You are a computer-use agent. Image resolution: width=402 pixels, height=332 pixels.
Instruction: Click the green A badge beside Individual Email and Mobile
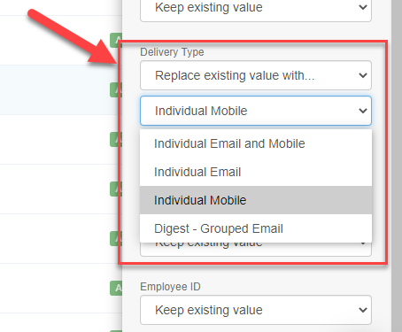(114, 139)
